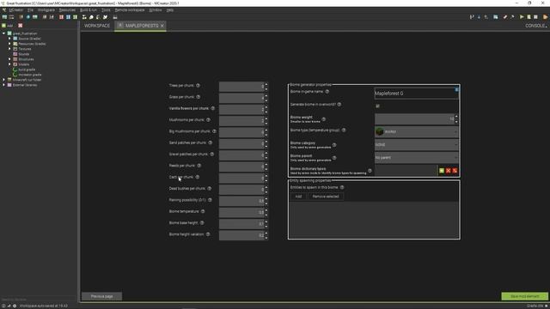Screen dimensions: 550x309
Task: Open help for Biome base height
Action: pos(202,223)
